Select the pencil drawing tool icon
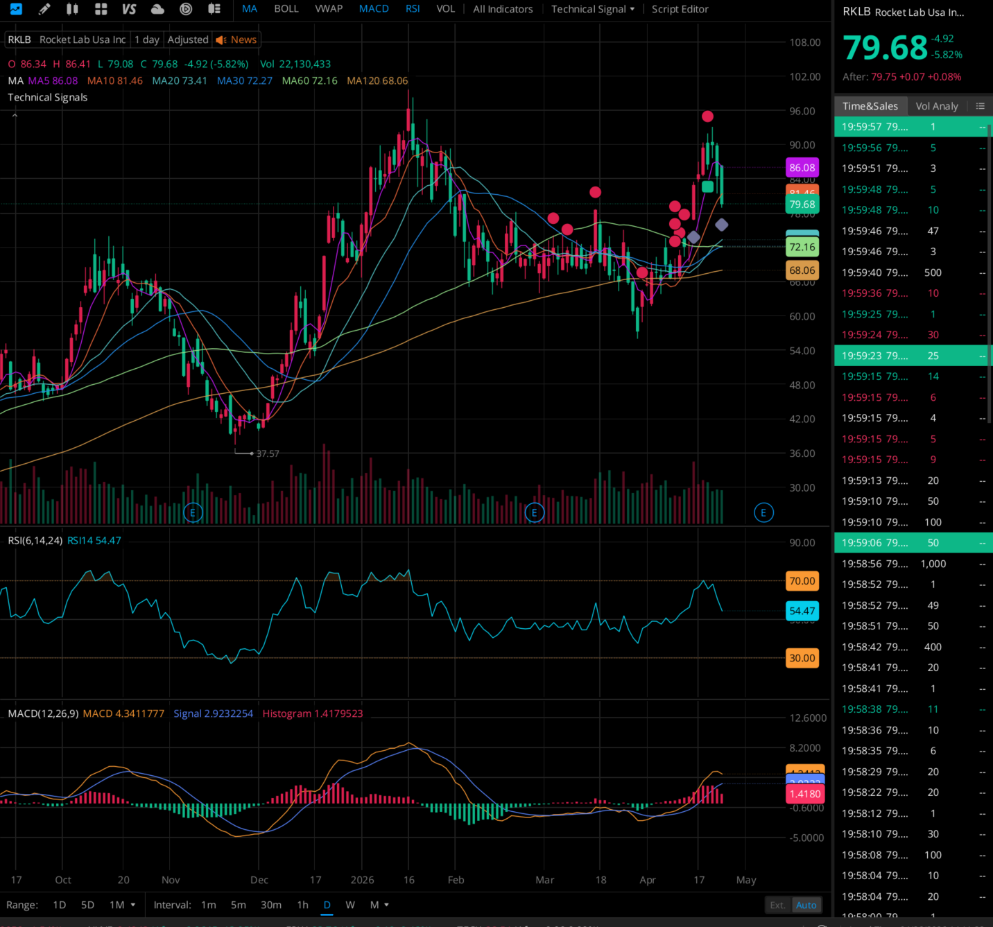 tap(44, 9)
